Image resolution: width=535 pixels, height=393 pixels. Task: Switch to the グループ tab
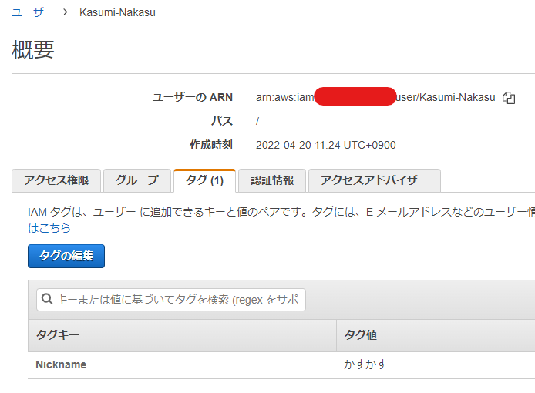coord(137,180)
